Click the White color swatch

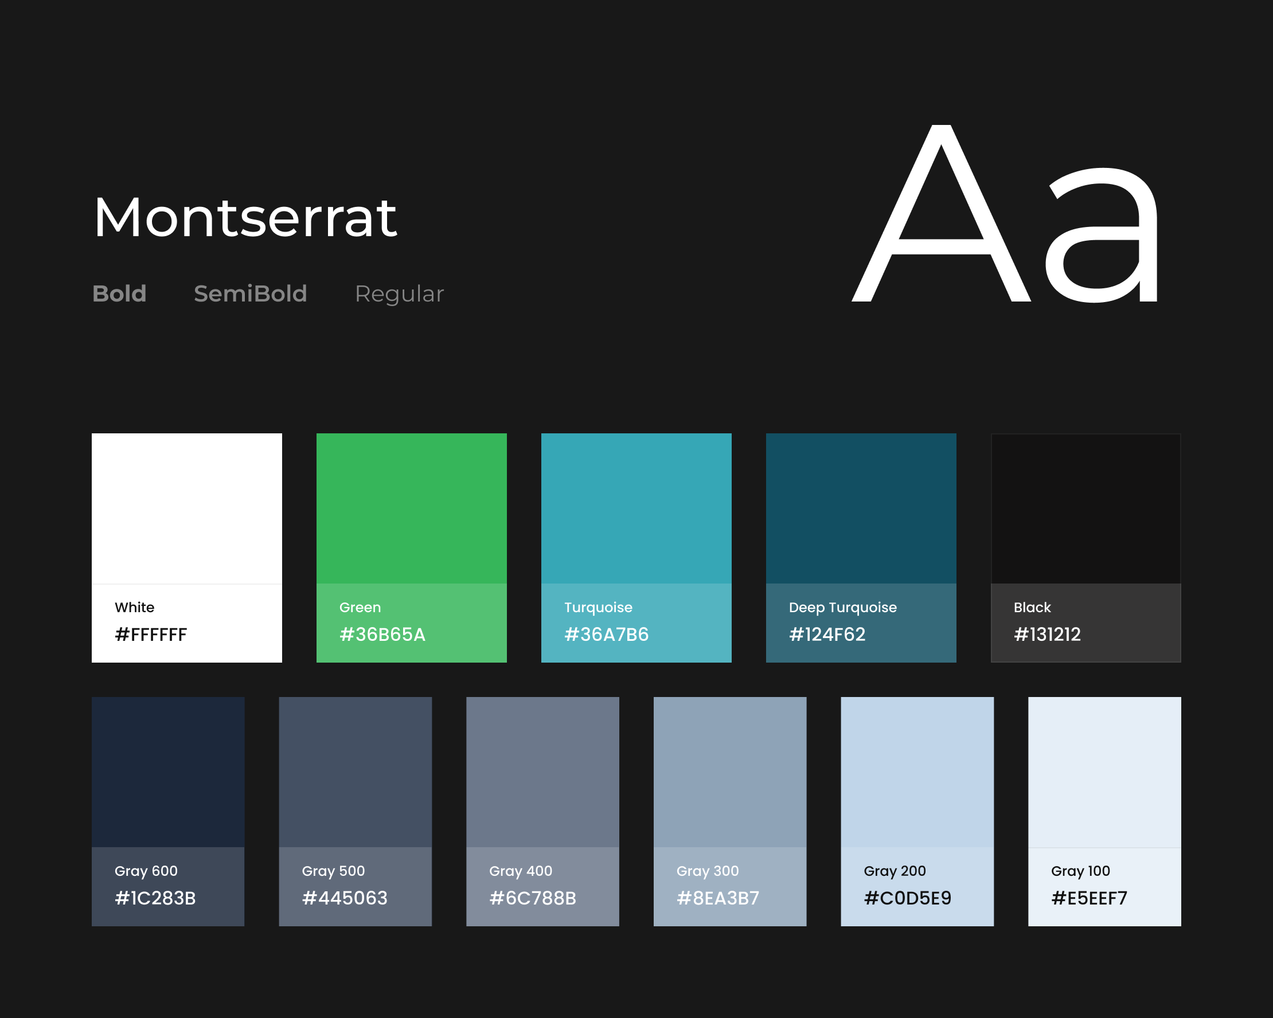pyautogui.click(x=186, y=508)
